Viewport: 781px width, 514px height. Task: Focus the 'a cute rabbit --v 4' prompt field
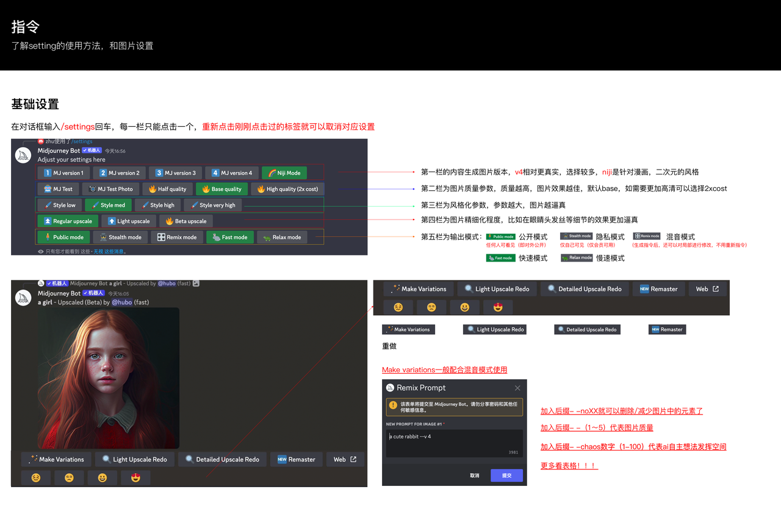click(455, 443)
